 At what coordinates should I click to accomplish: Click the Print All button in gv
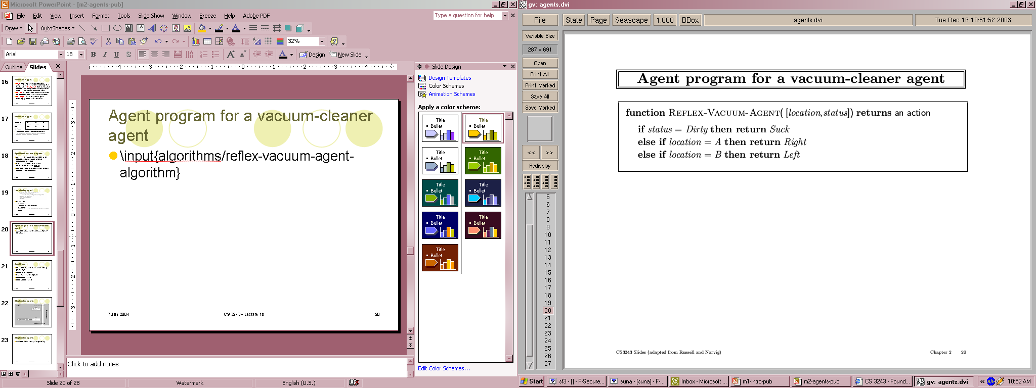pos(539,74)
